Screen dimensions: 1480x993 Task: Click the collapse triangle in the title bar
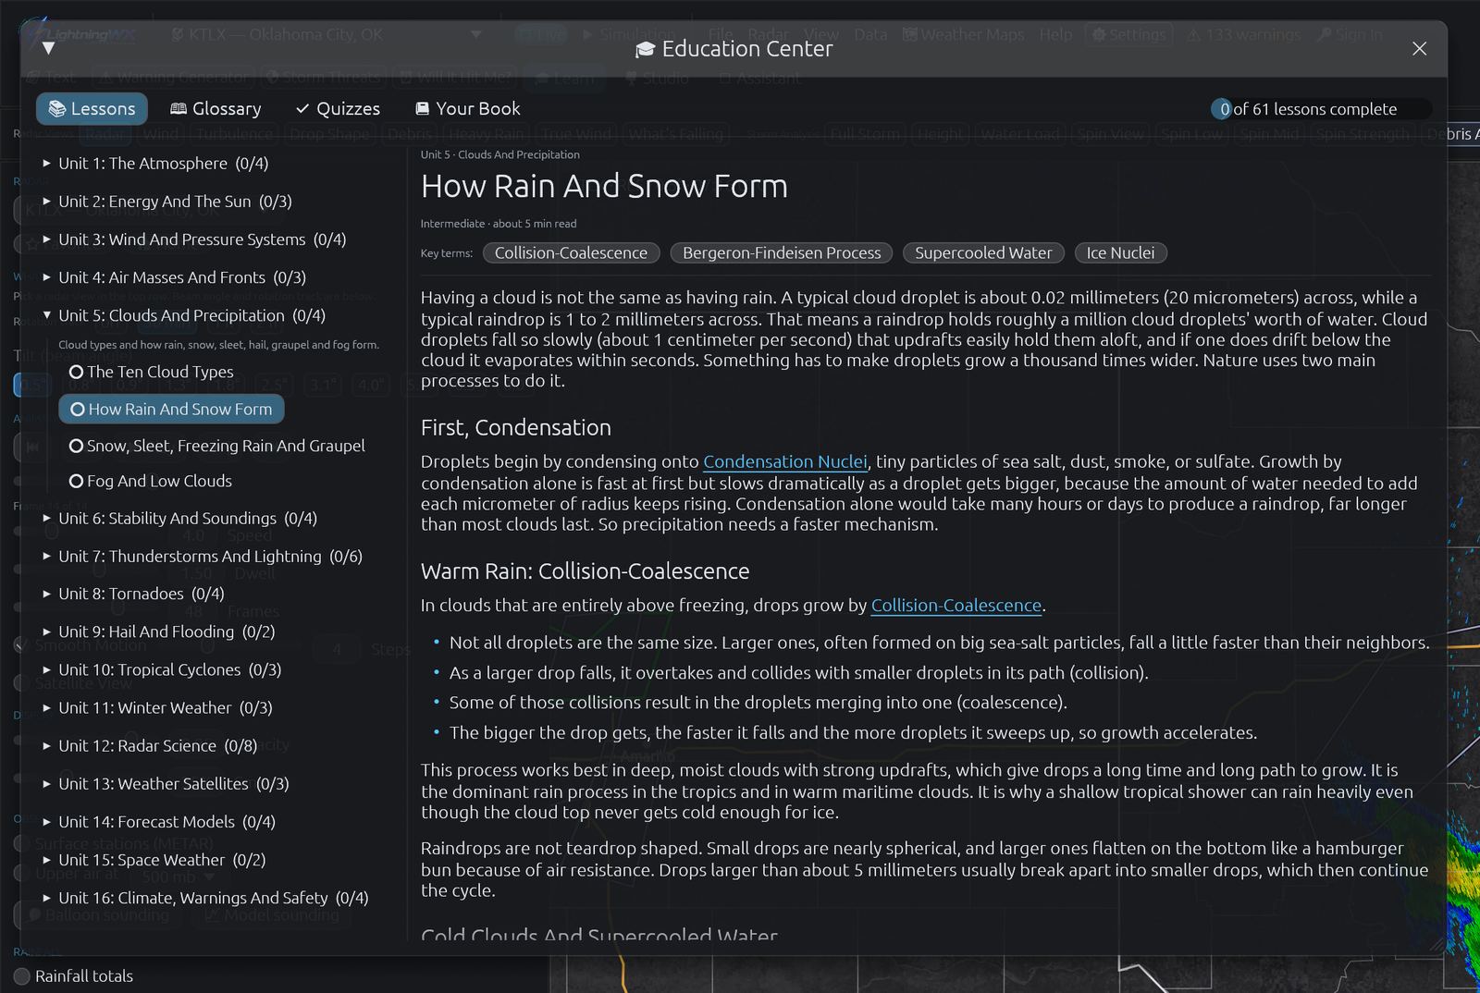pos(48,48)
